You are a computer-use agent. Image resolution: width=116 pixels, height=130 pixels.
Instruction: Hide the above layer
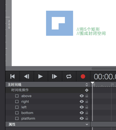pyautogui.click(x=82, y=96)
